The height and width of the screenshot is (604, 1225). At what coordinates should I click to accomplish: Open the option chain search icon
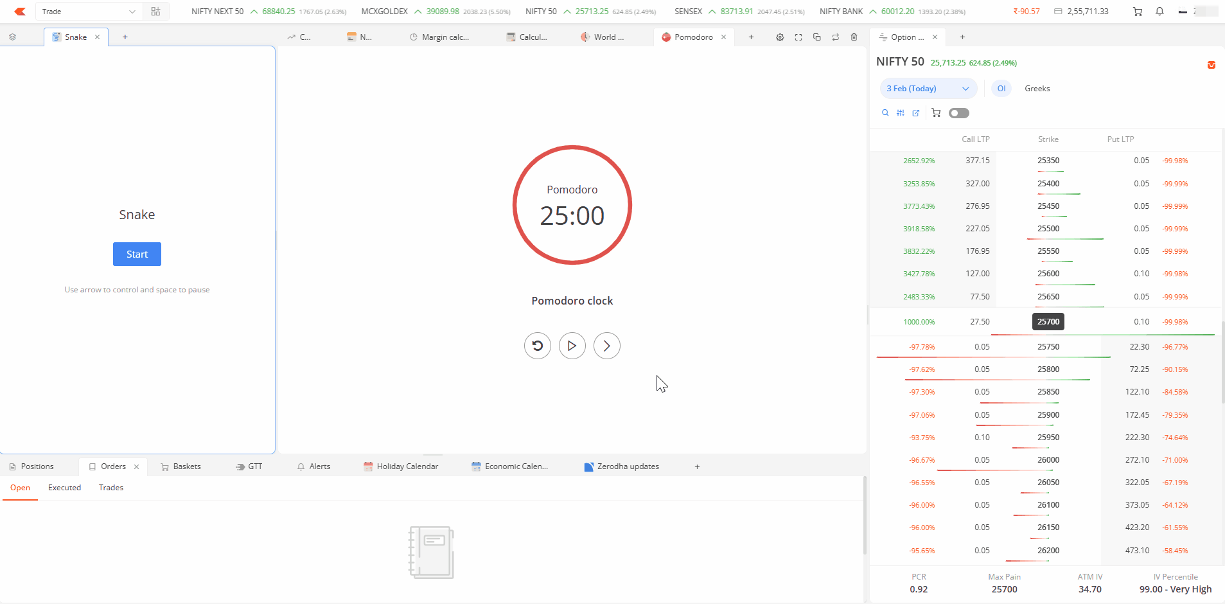tap(884, 112)
